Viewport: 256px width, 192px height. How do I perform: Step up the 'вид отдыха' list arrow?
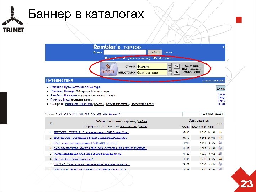[170, 71]
